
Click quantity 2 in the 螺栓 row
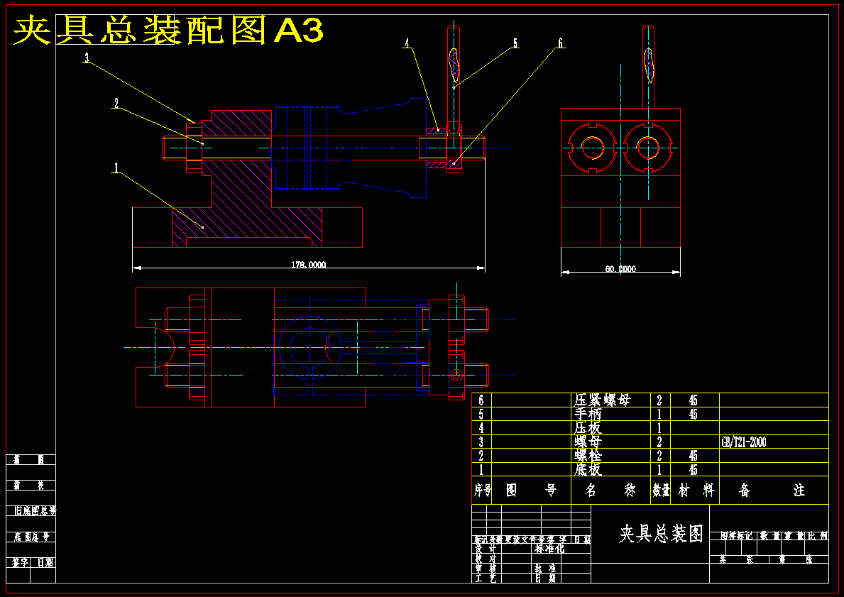coord(659,456)
